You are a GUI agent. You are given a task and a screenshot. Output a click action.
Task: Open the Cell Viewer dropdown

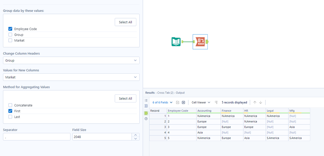point(201,102)
